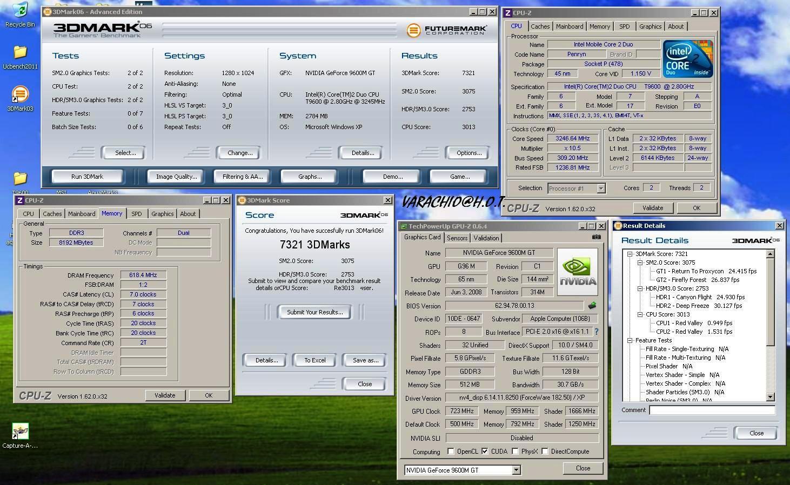Tick the DirectCompute checkbox in GPU-Z
The image size is (790, 485).
tap(545, 452)
